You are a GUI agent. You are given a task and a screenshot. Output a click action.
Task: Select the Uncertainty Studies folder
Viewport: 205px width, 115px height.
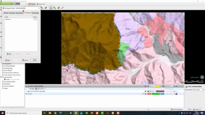click(10, 82)
